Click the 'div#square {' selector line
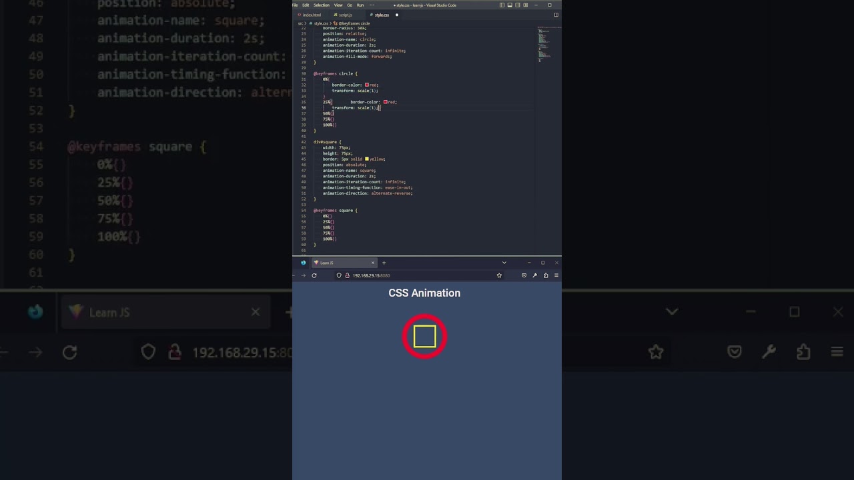This screenshot has width=854, height=480. coord(327,142)
